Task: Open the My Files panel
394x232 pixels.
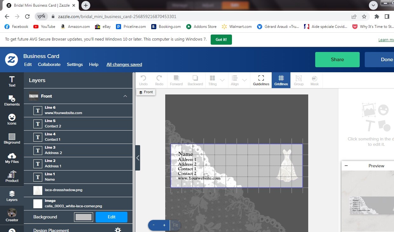Action: pos(12,158)
